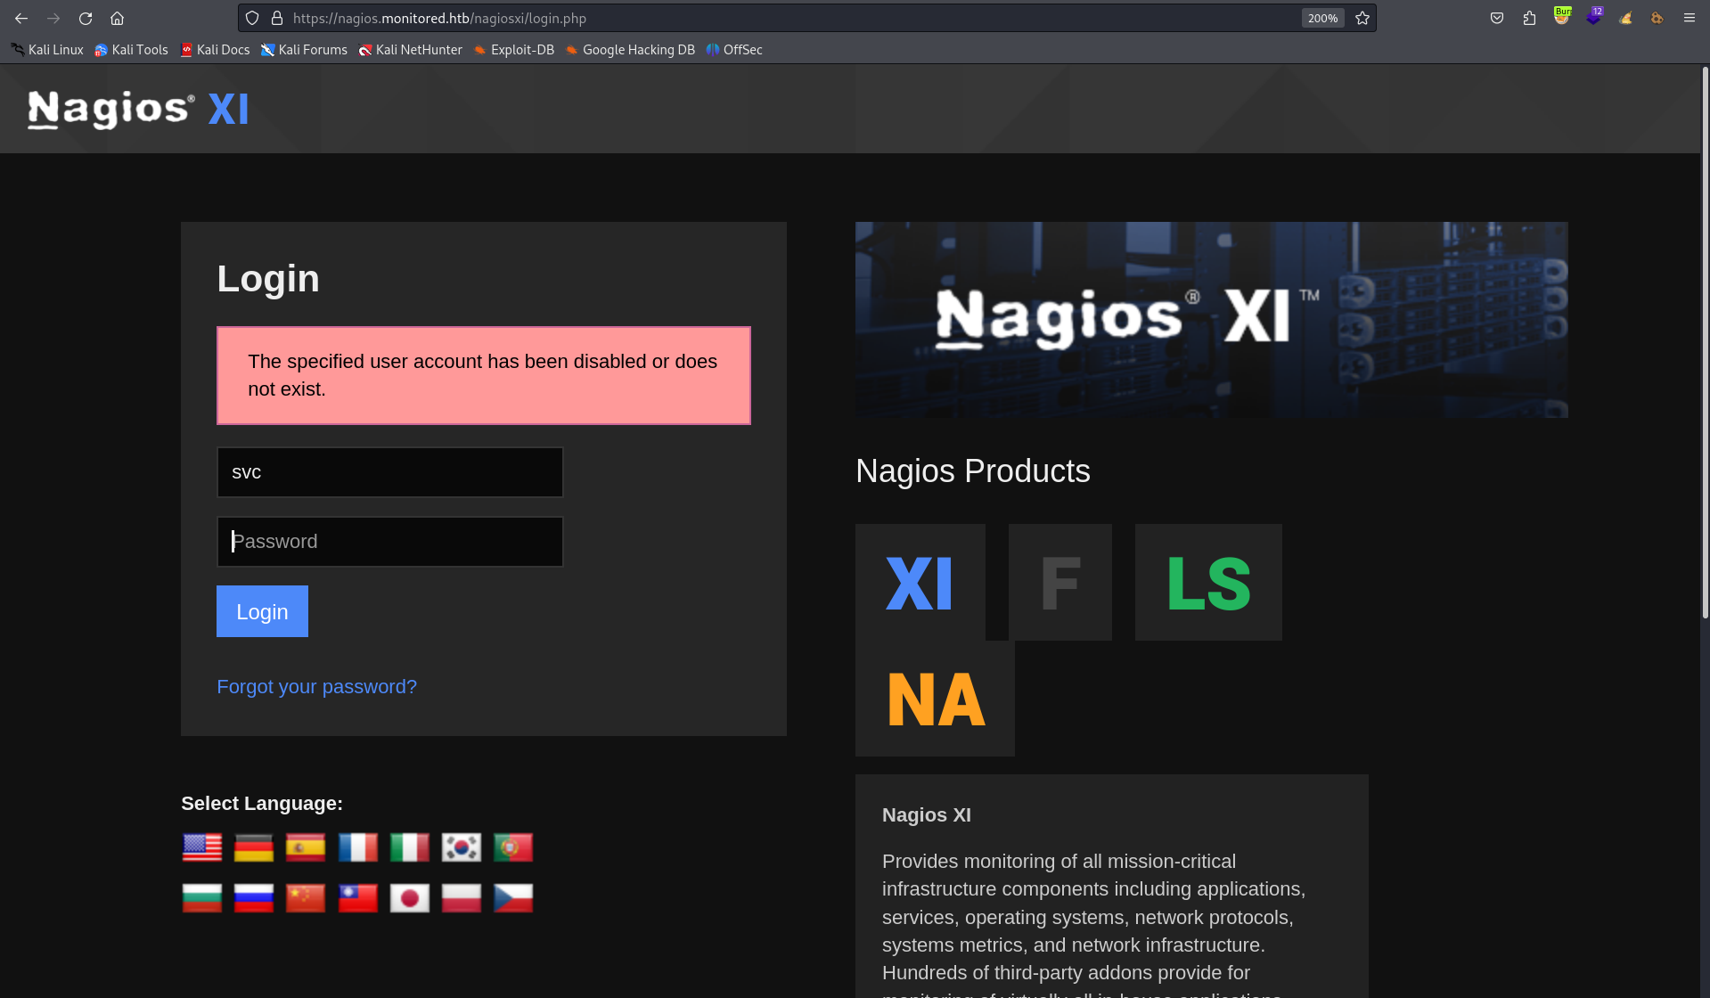The height and width of the screenshot is (998, 1710).
Task: Go back using the browser back arrow
Action: (21, 18)
